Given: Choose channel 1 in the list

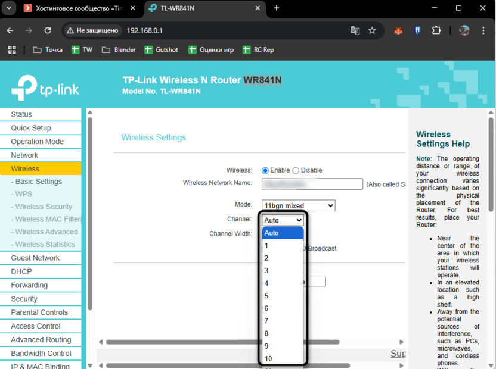Looking at the screenshot, I should 283,245.
